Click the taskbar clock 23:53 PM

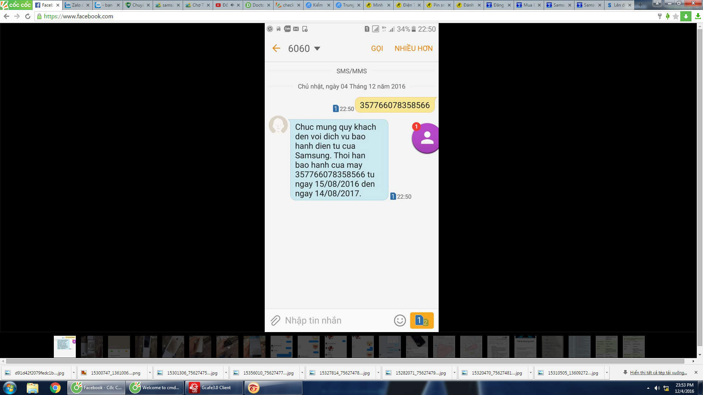pyautogui.click(x=684, y=388)
